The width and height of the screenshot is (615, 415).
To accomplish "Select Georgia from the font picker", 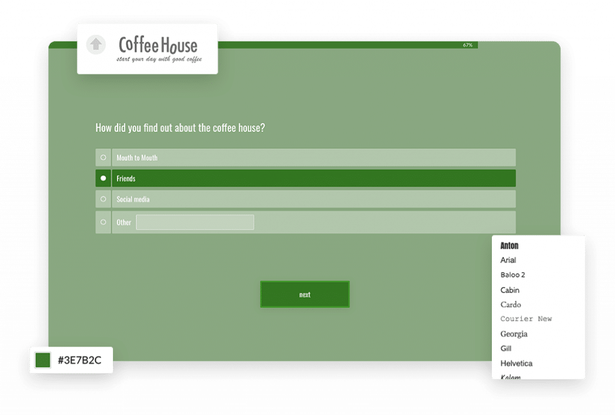I will 514,333.
